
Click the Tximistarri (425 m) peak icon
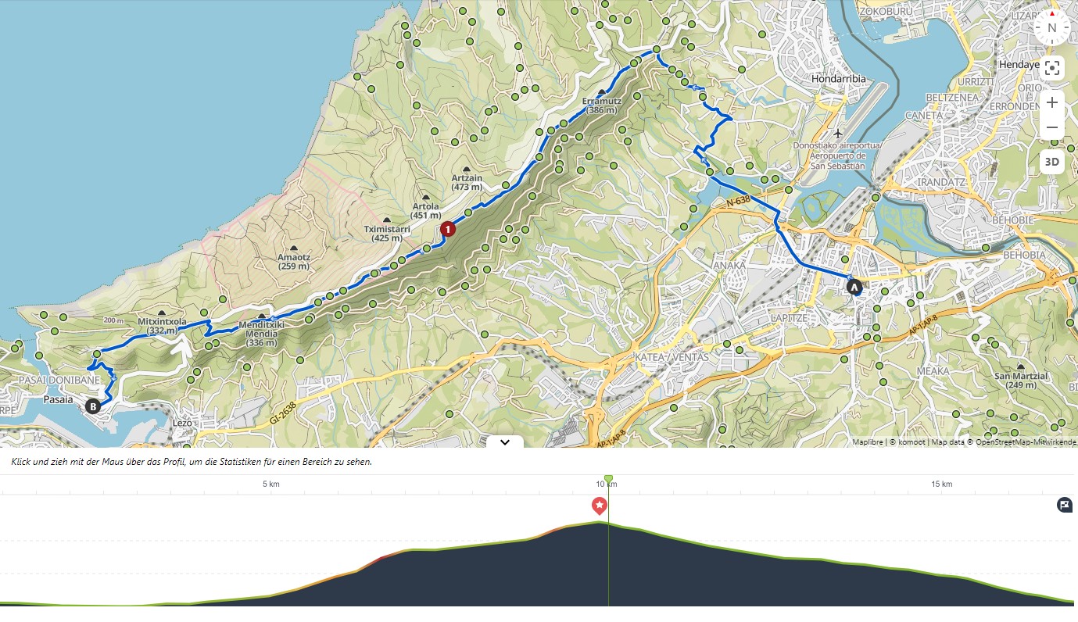pyautogui.click(x=387, y=220)
